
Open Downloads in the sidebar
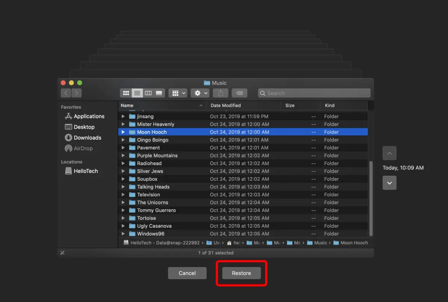pos(83,137)
